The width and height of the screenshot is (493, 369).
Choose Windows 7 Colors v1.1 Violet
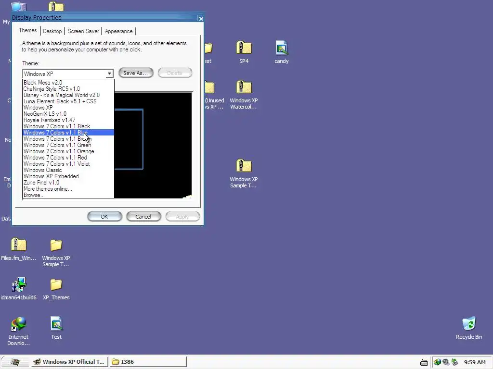[68, 164]
